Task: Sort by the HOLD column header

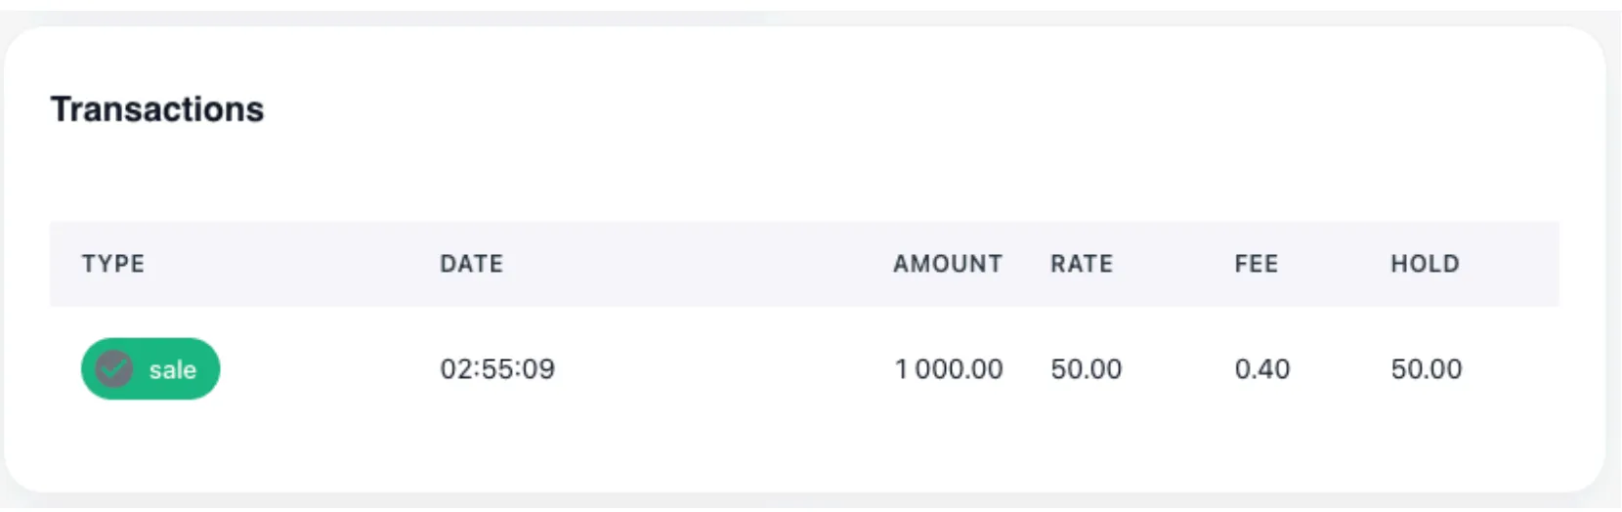Action: point(1425,264)
